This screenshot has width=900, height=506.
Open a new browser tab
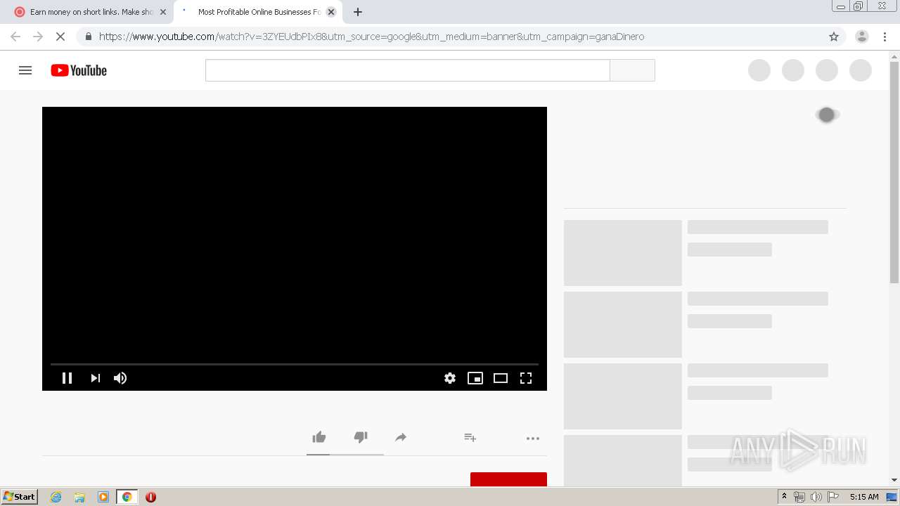coord(357,12)
